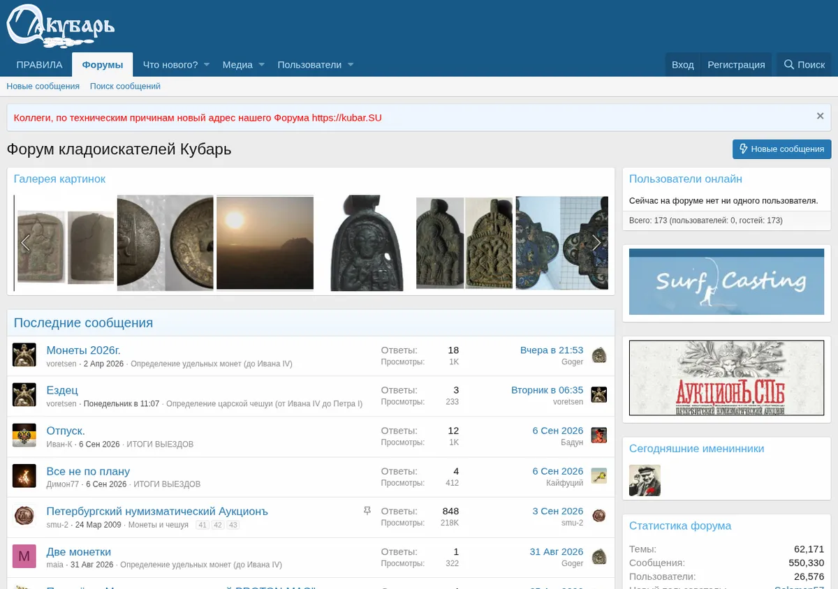
Task: Select the Форумы tab
Action: point(103,65)
